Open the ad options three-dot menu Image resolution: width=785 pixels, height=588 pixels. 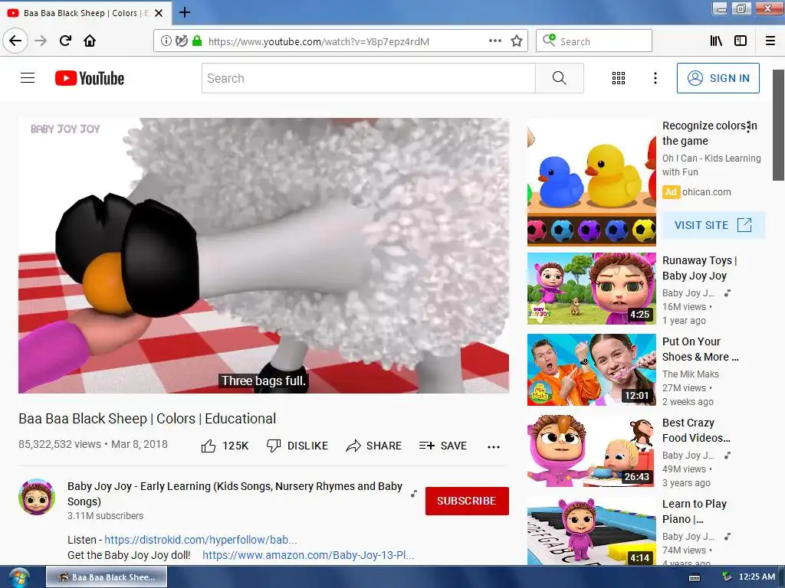(748, 127)
